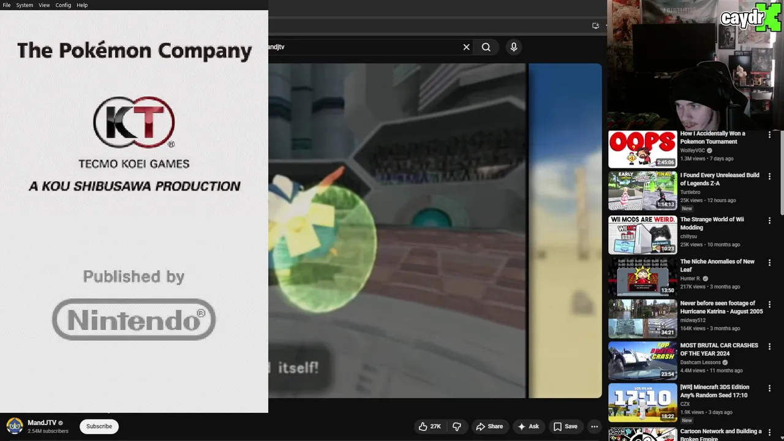Clear the YouTube search box text
Image resolution: width=784 pixels, height=441 pixels.
[x=466, y=47]
